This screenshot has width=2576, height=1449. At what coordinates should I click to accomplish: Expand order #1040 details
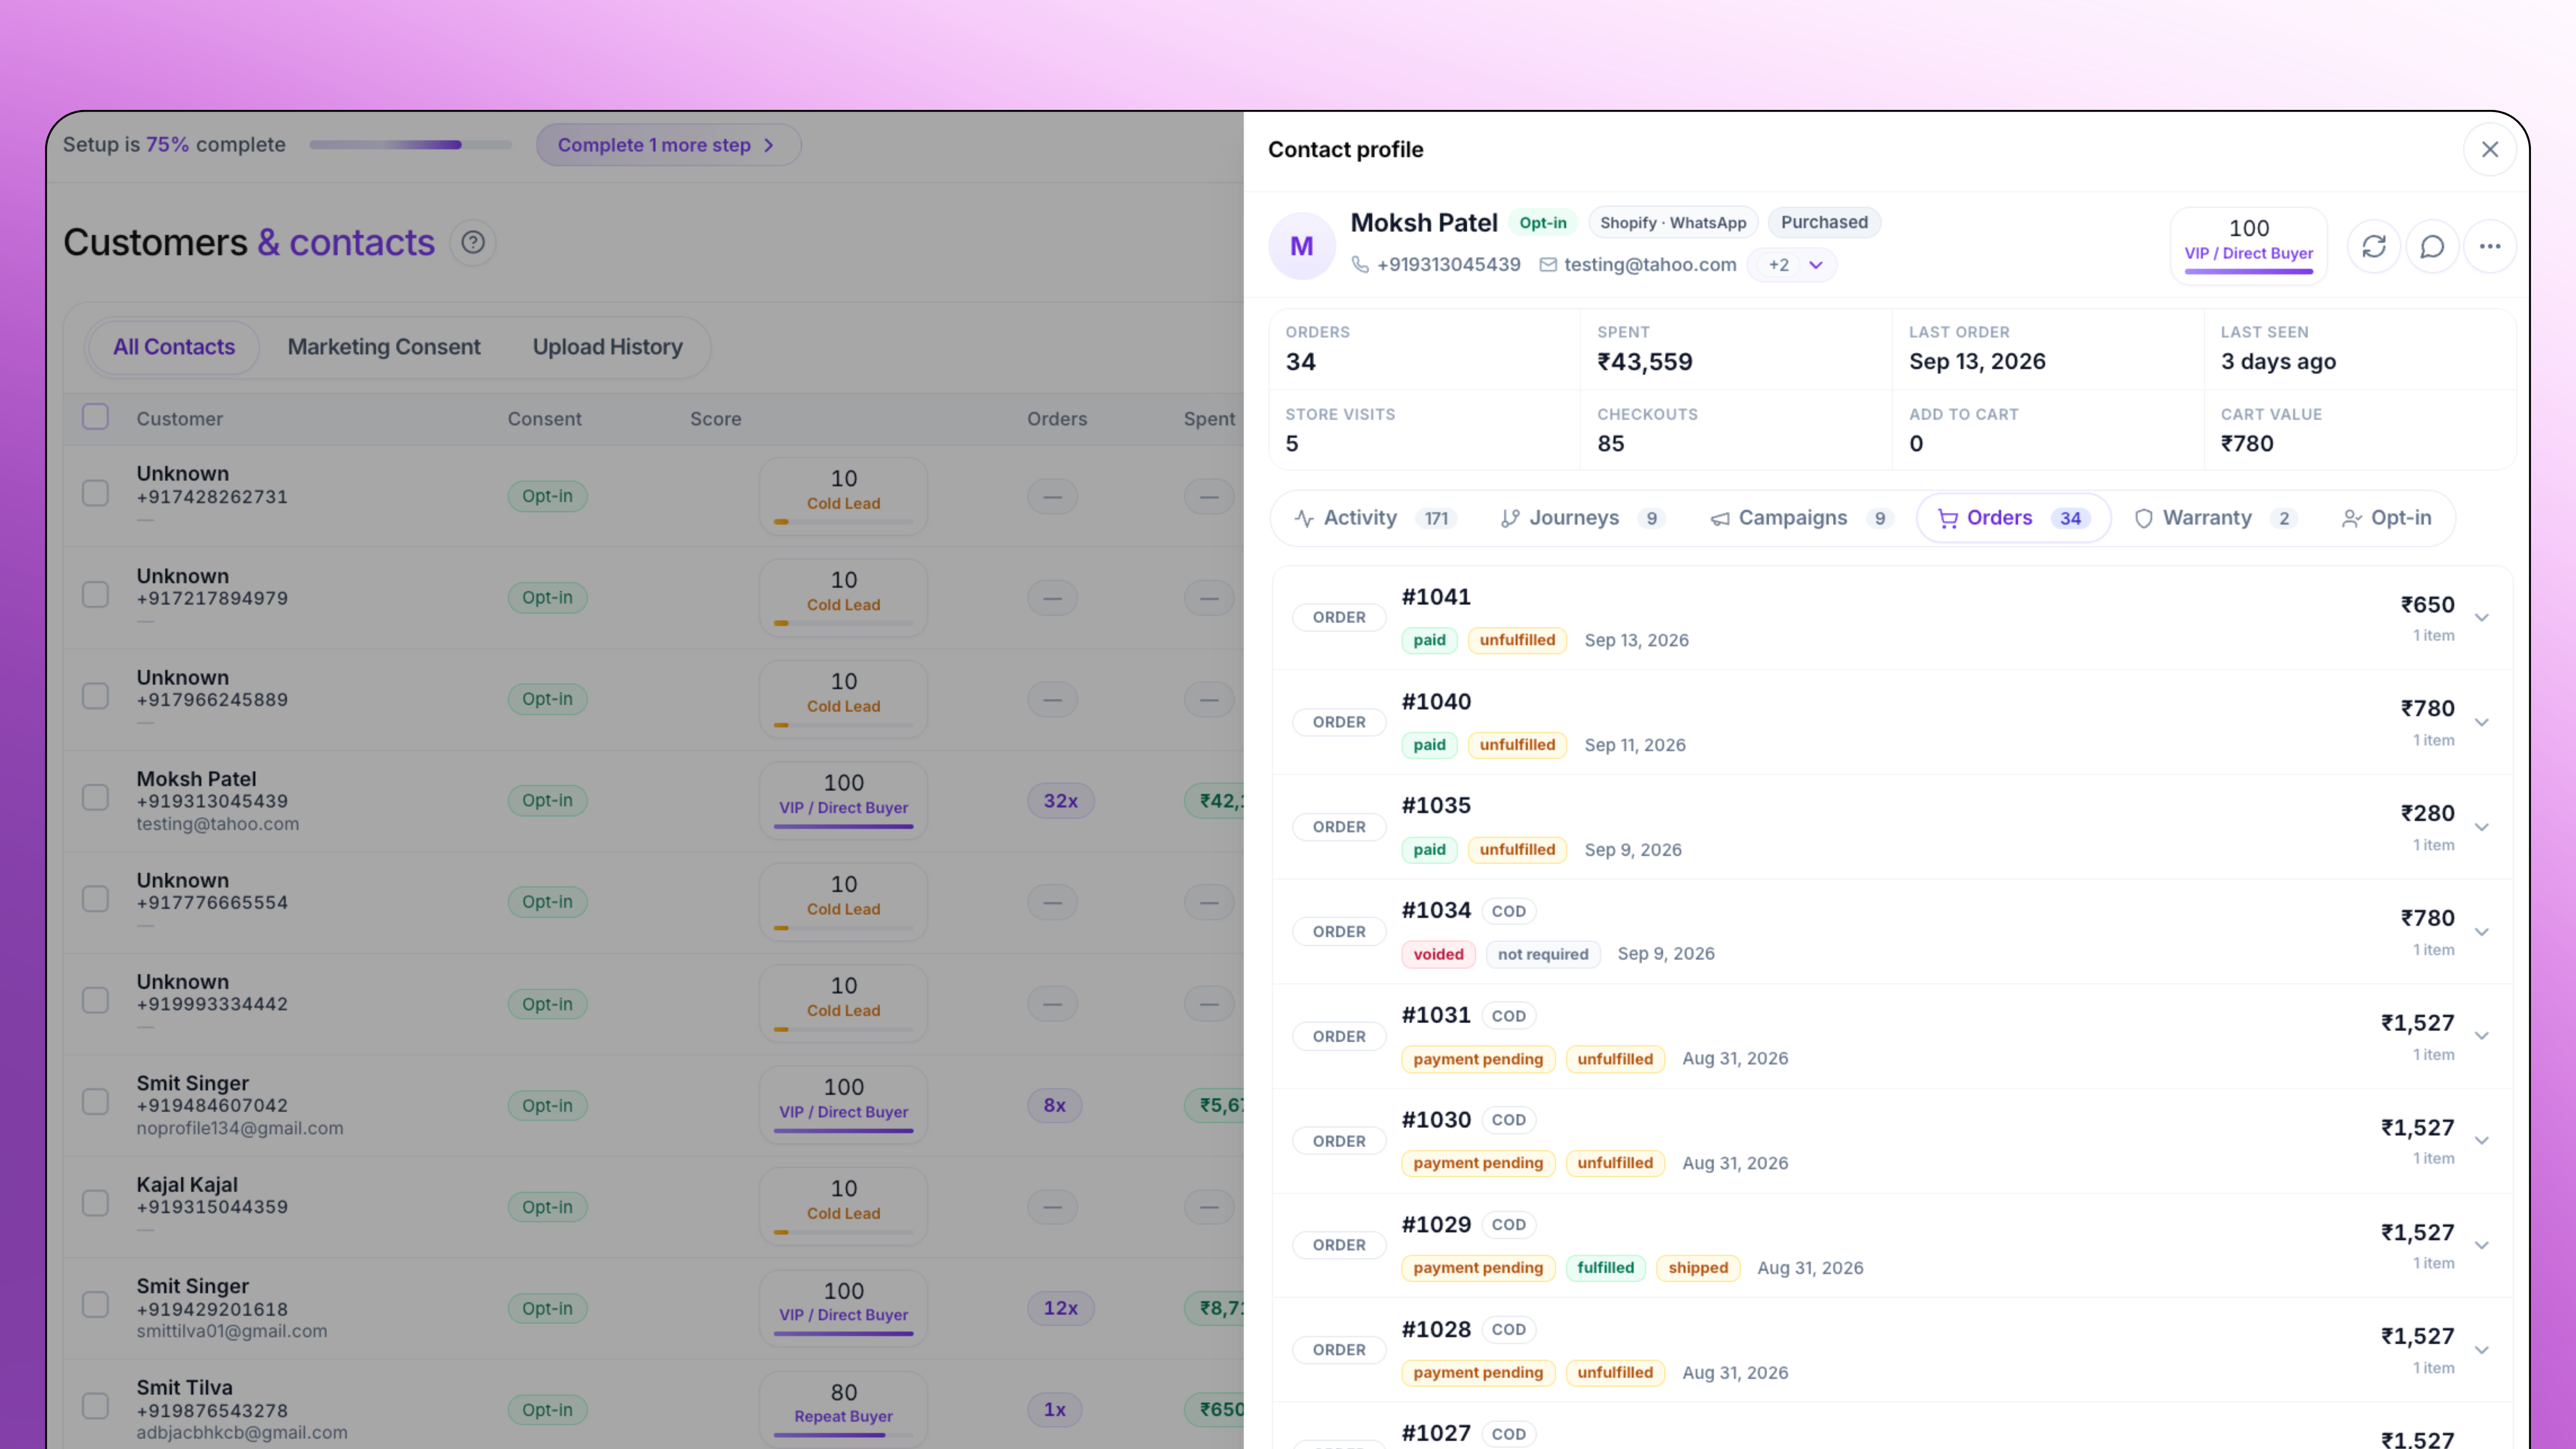pos(2482,722)
